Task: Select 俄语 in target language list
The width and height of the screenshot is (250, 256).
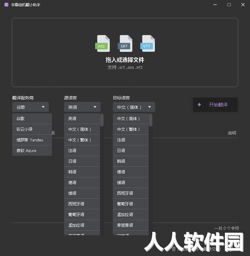Action: click(131, 183)
